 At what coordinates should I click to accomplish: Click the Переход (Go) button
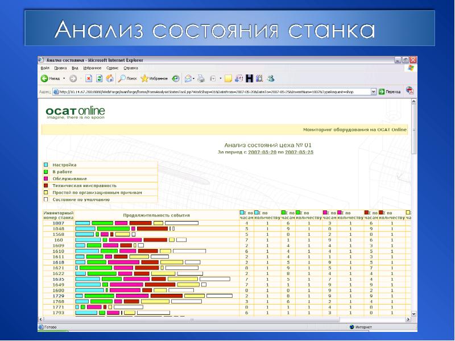tap(390, 91)
